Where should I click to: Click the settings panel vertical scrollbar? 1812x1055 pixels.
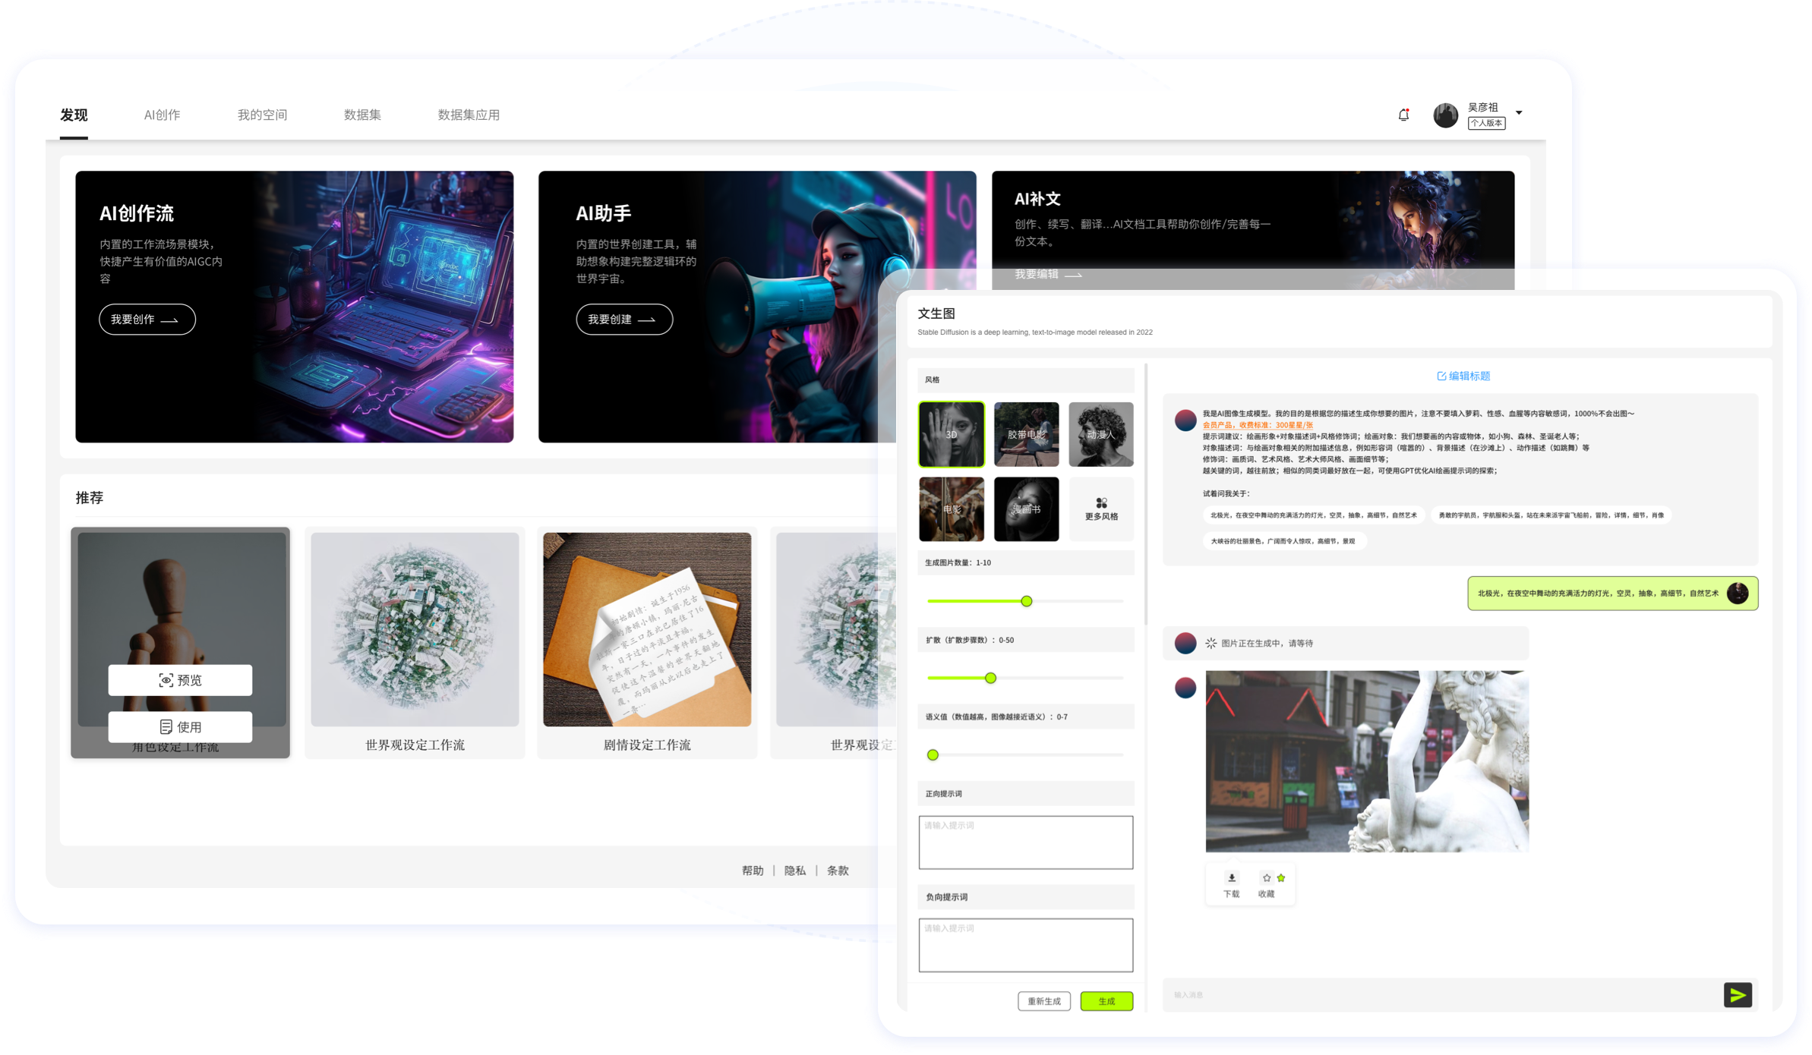pyautogui.click(x=1145, y=493)
